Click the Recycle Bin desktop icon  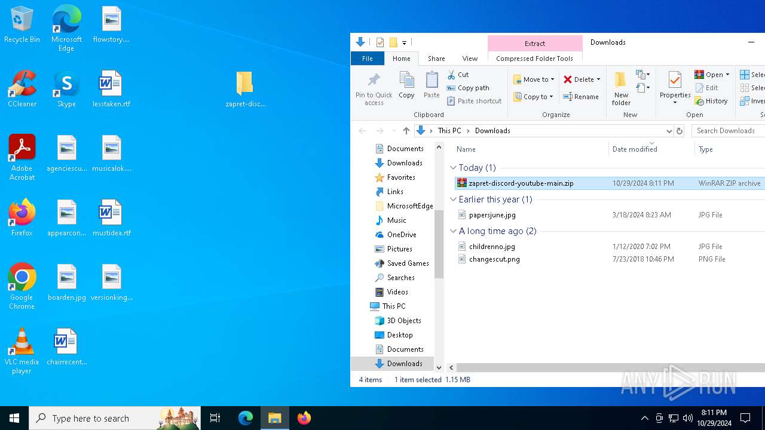[x=22, y=25]
